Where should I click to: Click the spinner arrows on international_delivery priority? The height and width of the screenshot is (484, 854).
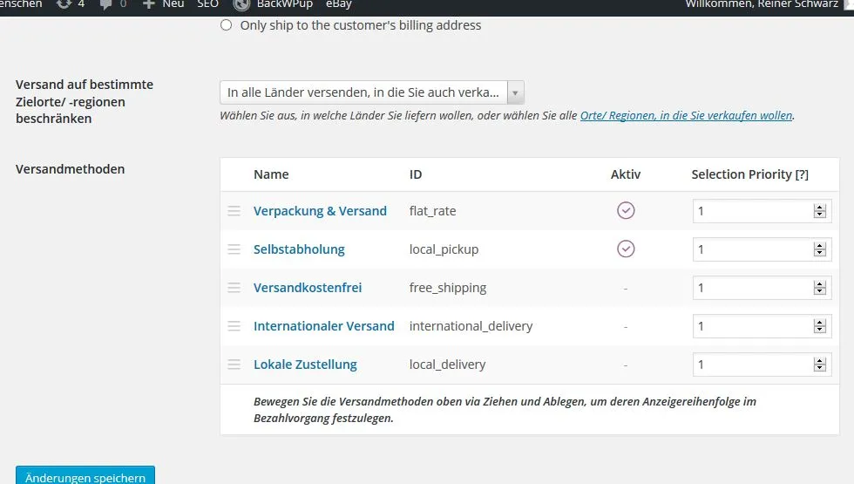click(x=820, y=326)
